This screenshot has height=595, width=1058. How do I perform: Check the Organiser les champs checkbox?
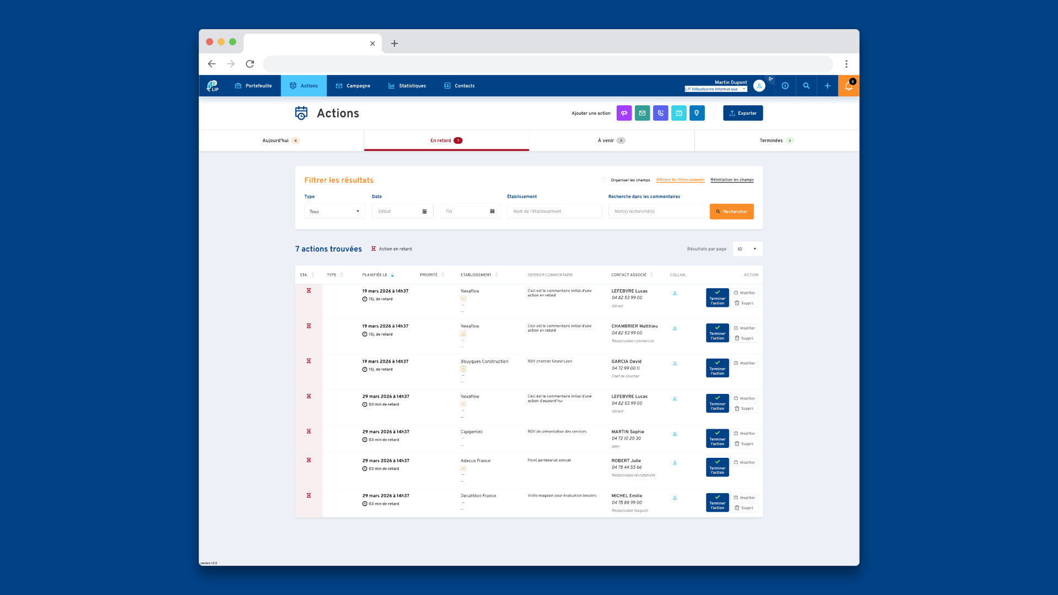[604, 180]
